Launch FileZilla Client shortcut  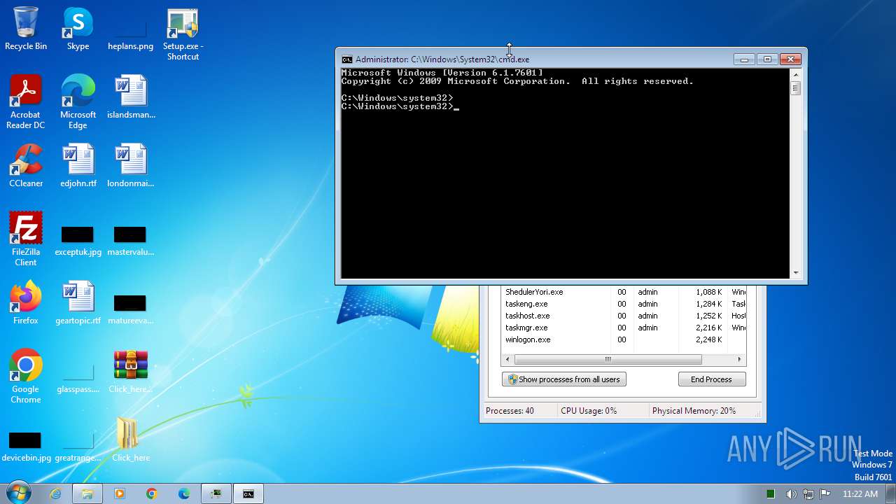tap(26, 239)
